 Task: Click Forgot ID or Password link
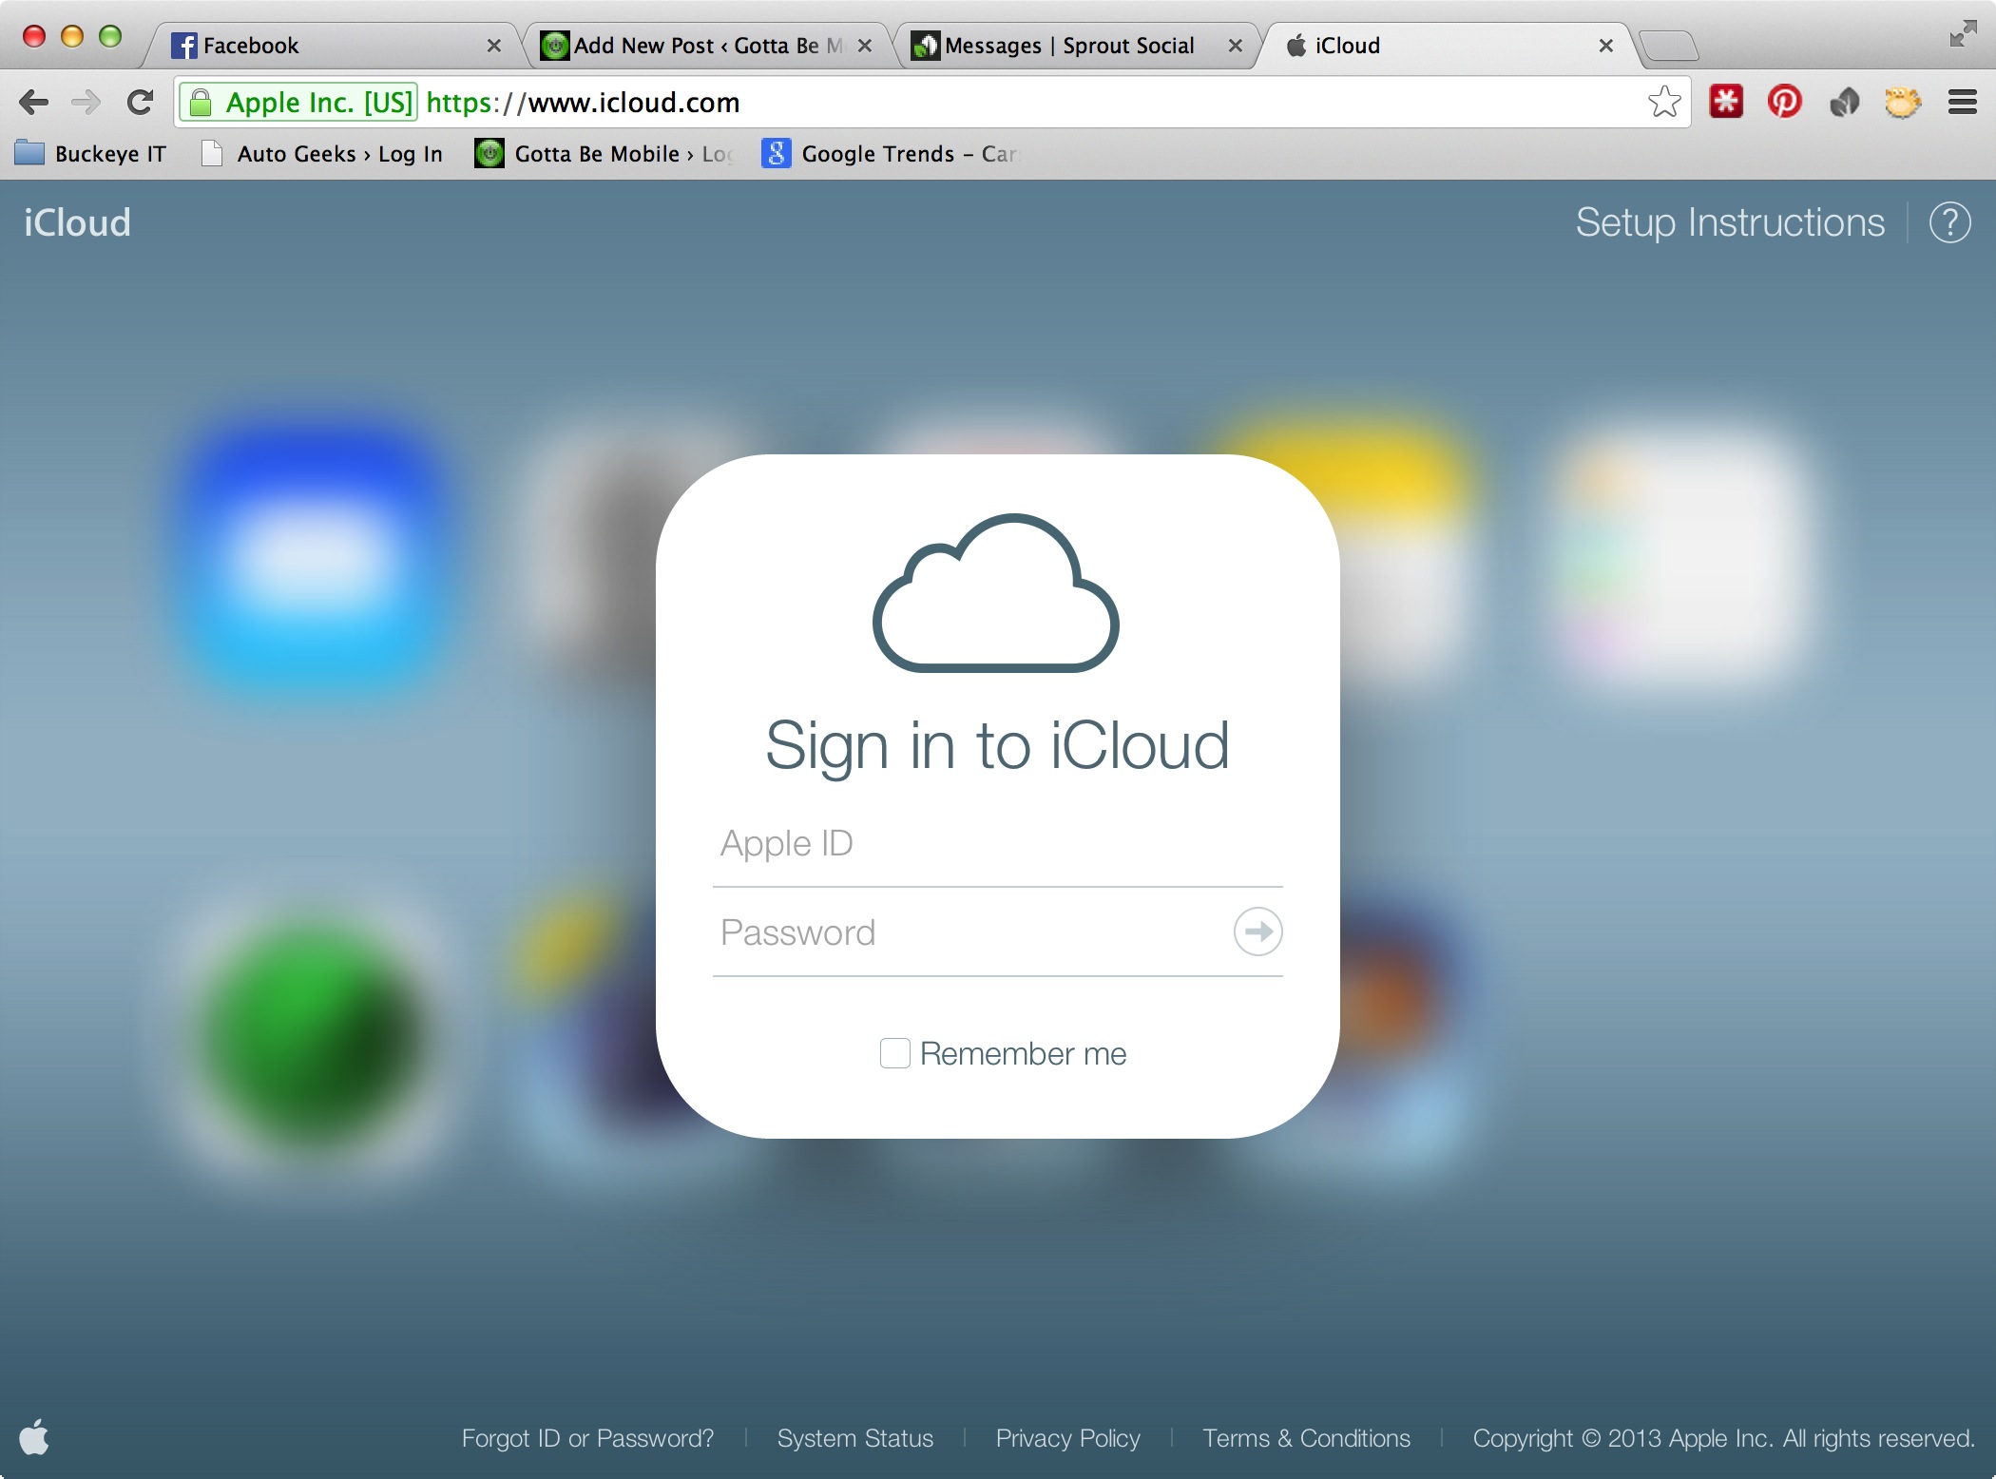pos(587,1438)
